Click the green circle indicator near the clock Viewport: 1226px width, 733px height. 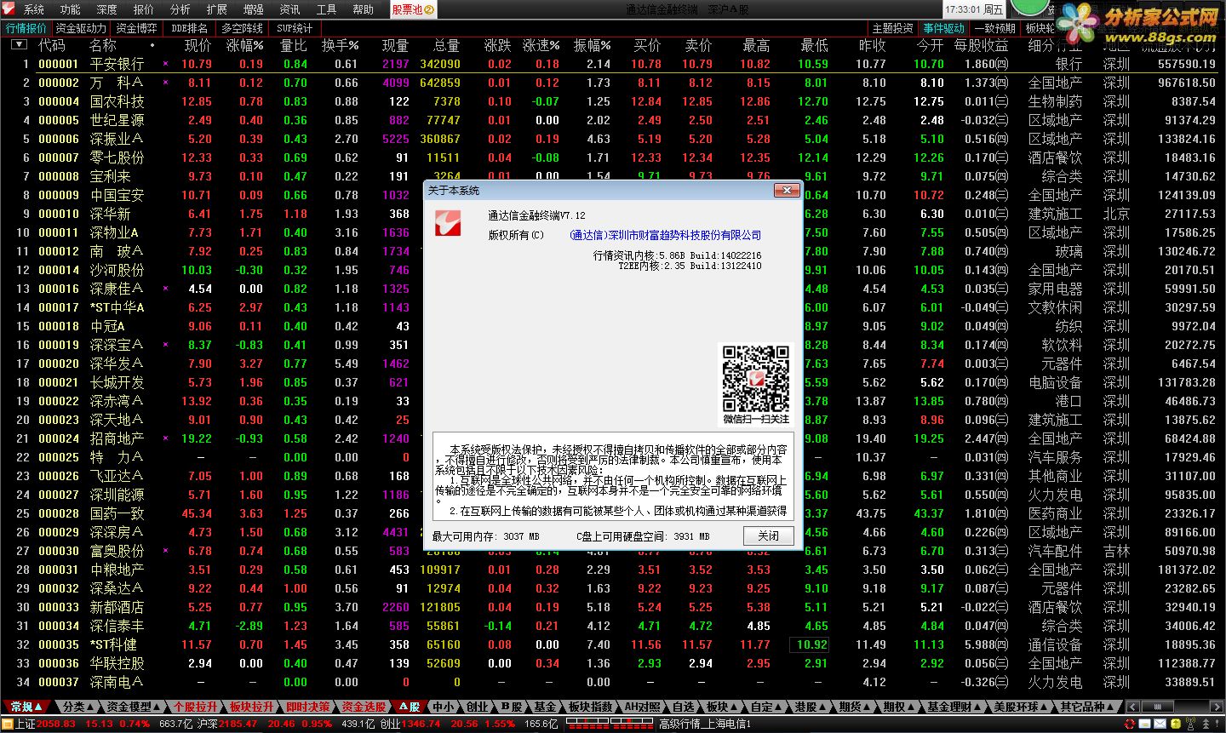click(x=1028, y=7)
